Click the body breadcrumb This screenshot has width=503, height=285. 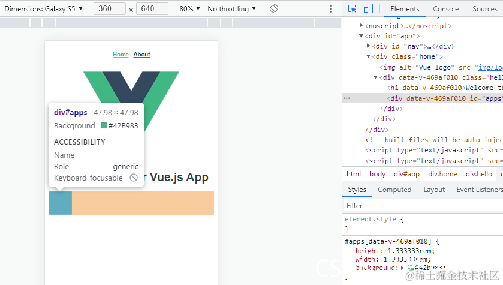point(377,174)
